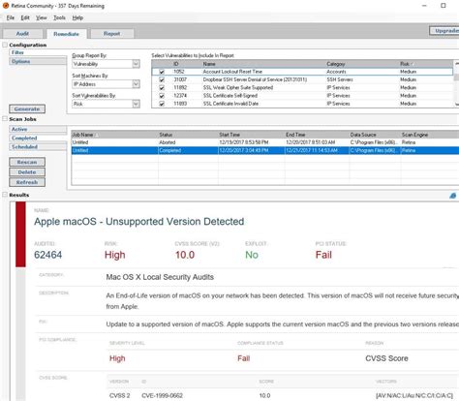Open the Tools menu

click(x=59, y=17)
